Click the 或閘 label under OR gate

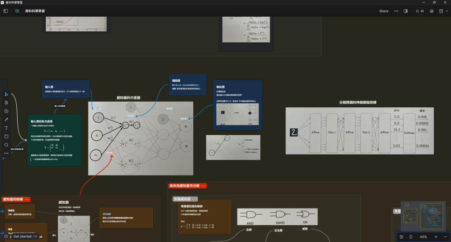click(305, 229)
